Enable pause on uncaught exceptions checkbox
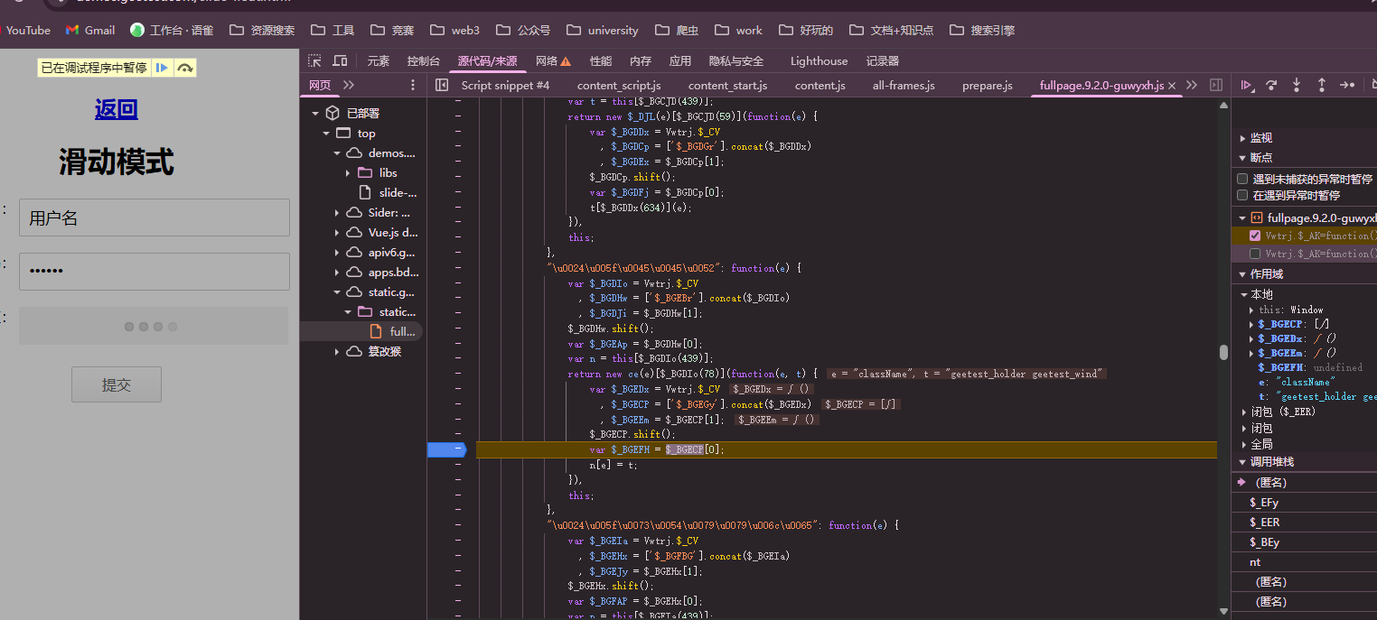Viewport: 1377px width, 620px height. 1242,179
